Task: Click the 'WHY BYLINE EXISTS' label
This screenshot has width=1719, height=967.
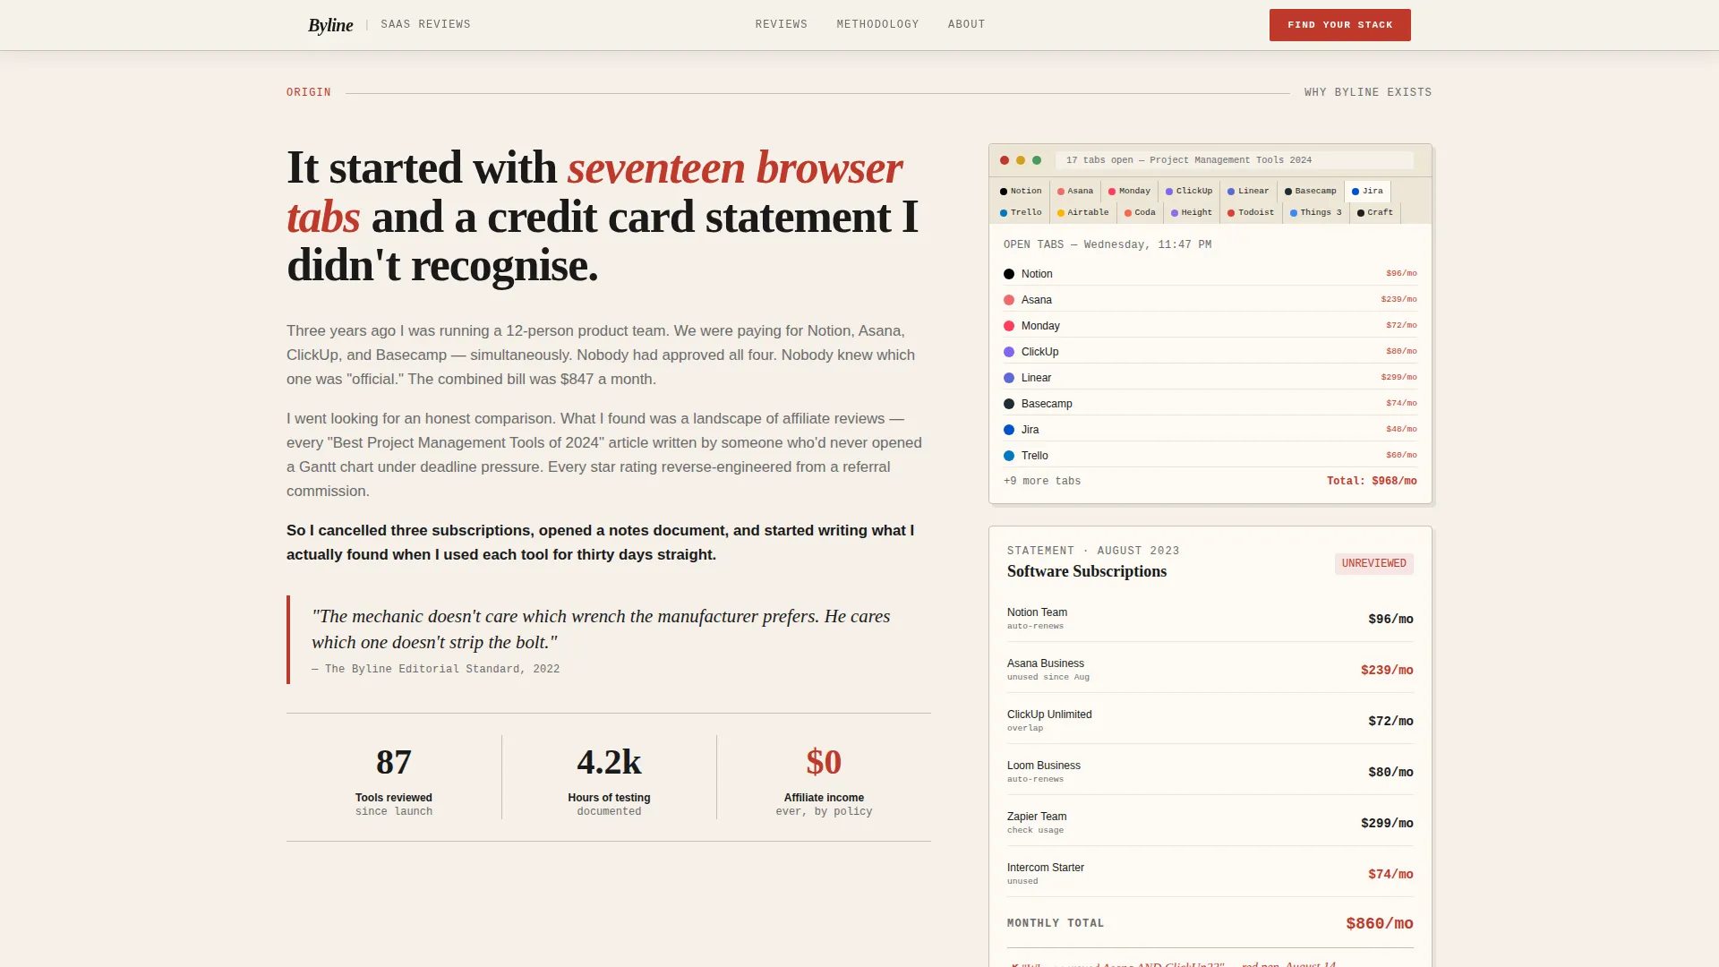Action: pyautogui.click(x=1367, y=92)
